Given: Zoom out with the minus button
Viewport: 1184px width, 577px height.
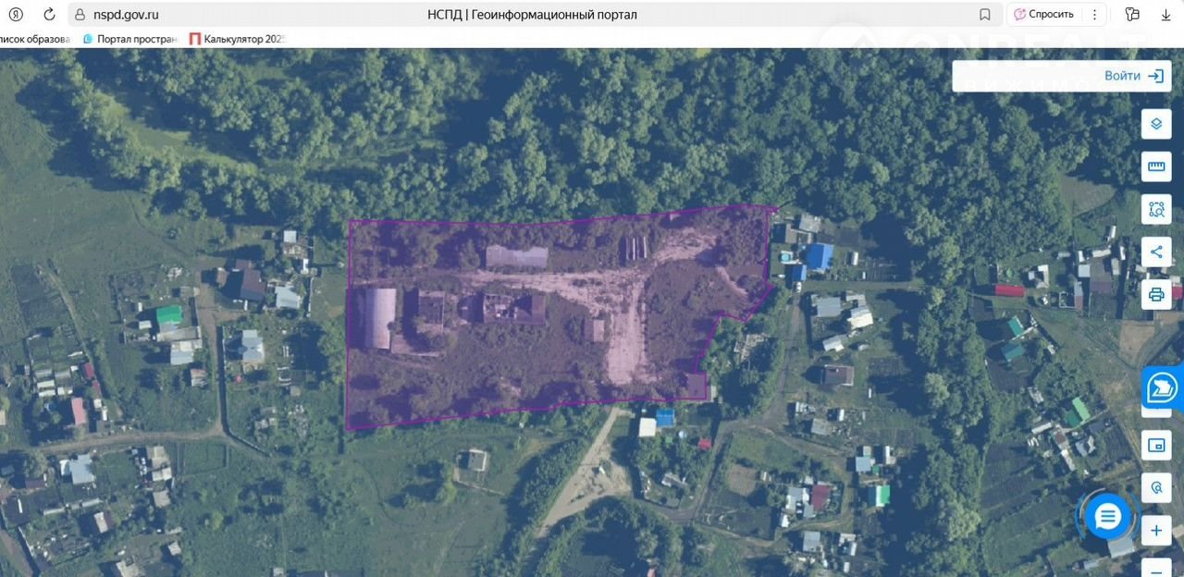Looking at the screenshot, I should click(1156, 566).
